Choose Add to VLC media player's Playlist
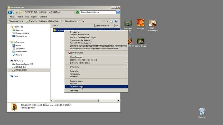 tap(96, 37)
